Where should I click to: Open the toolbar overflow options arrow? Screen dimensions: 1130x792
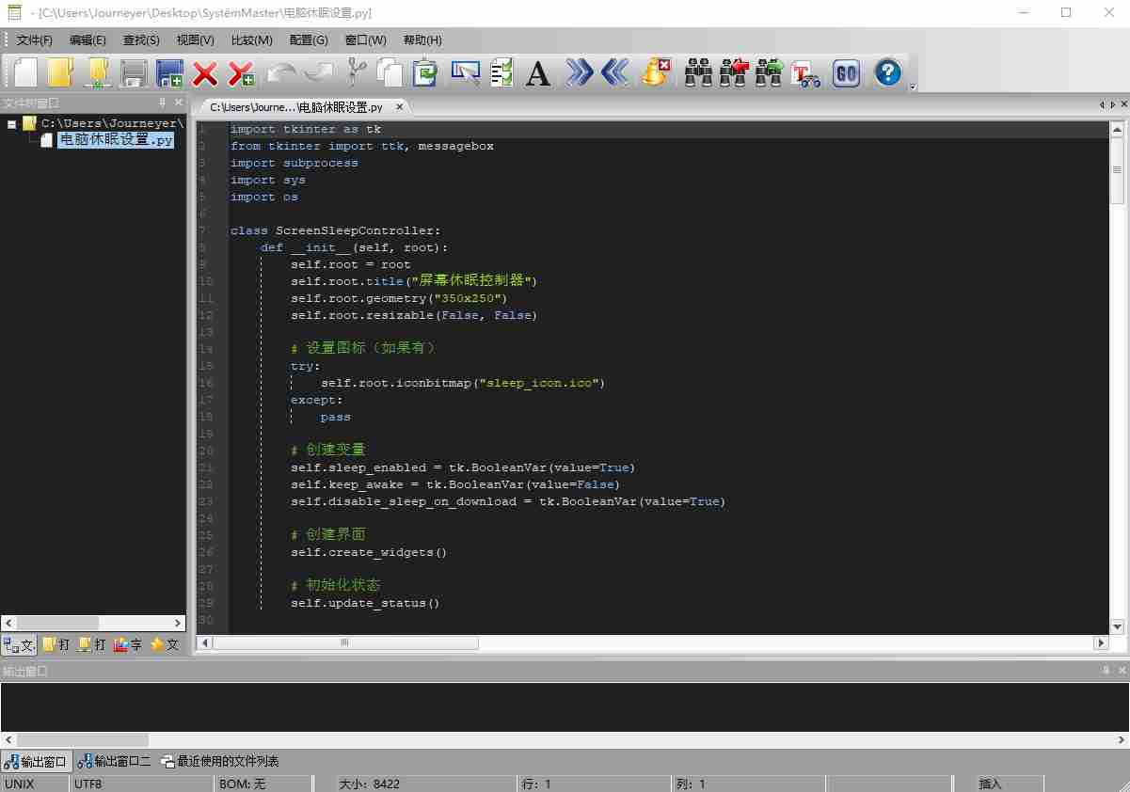[912, 87]
